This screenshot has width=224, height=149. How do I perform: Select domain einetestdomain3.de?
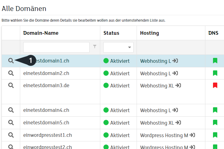[46, 85]
